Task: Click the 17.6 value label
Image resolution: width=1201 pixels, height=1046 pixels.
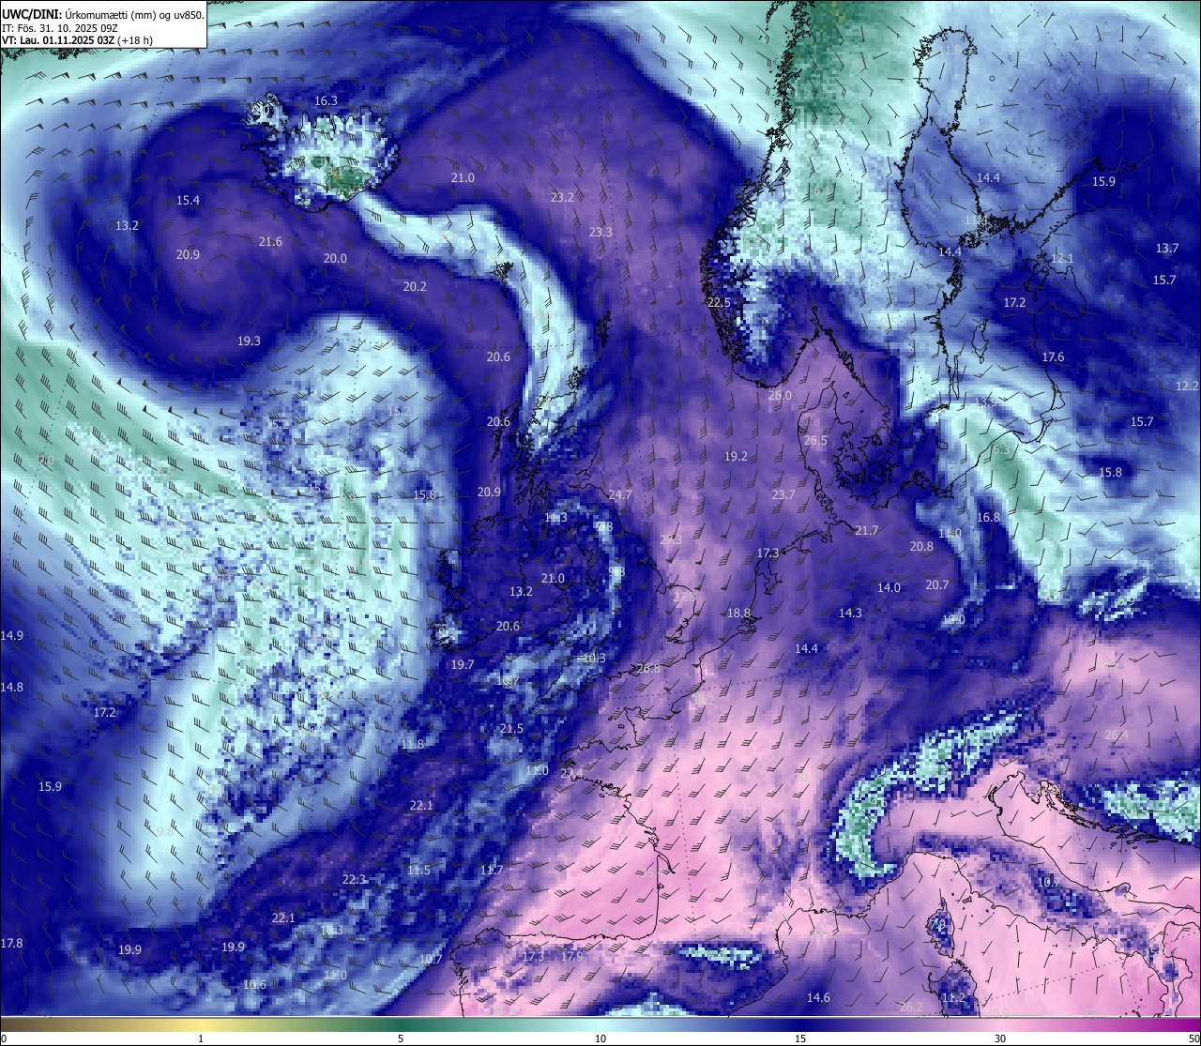Action: pos(1053,356)
